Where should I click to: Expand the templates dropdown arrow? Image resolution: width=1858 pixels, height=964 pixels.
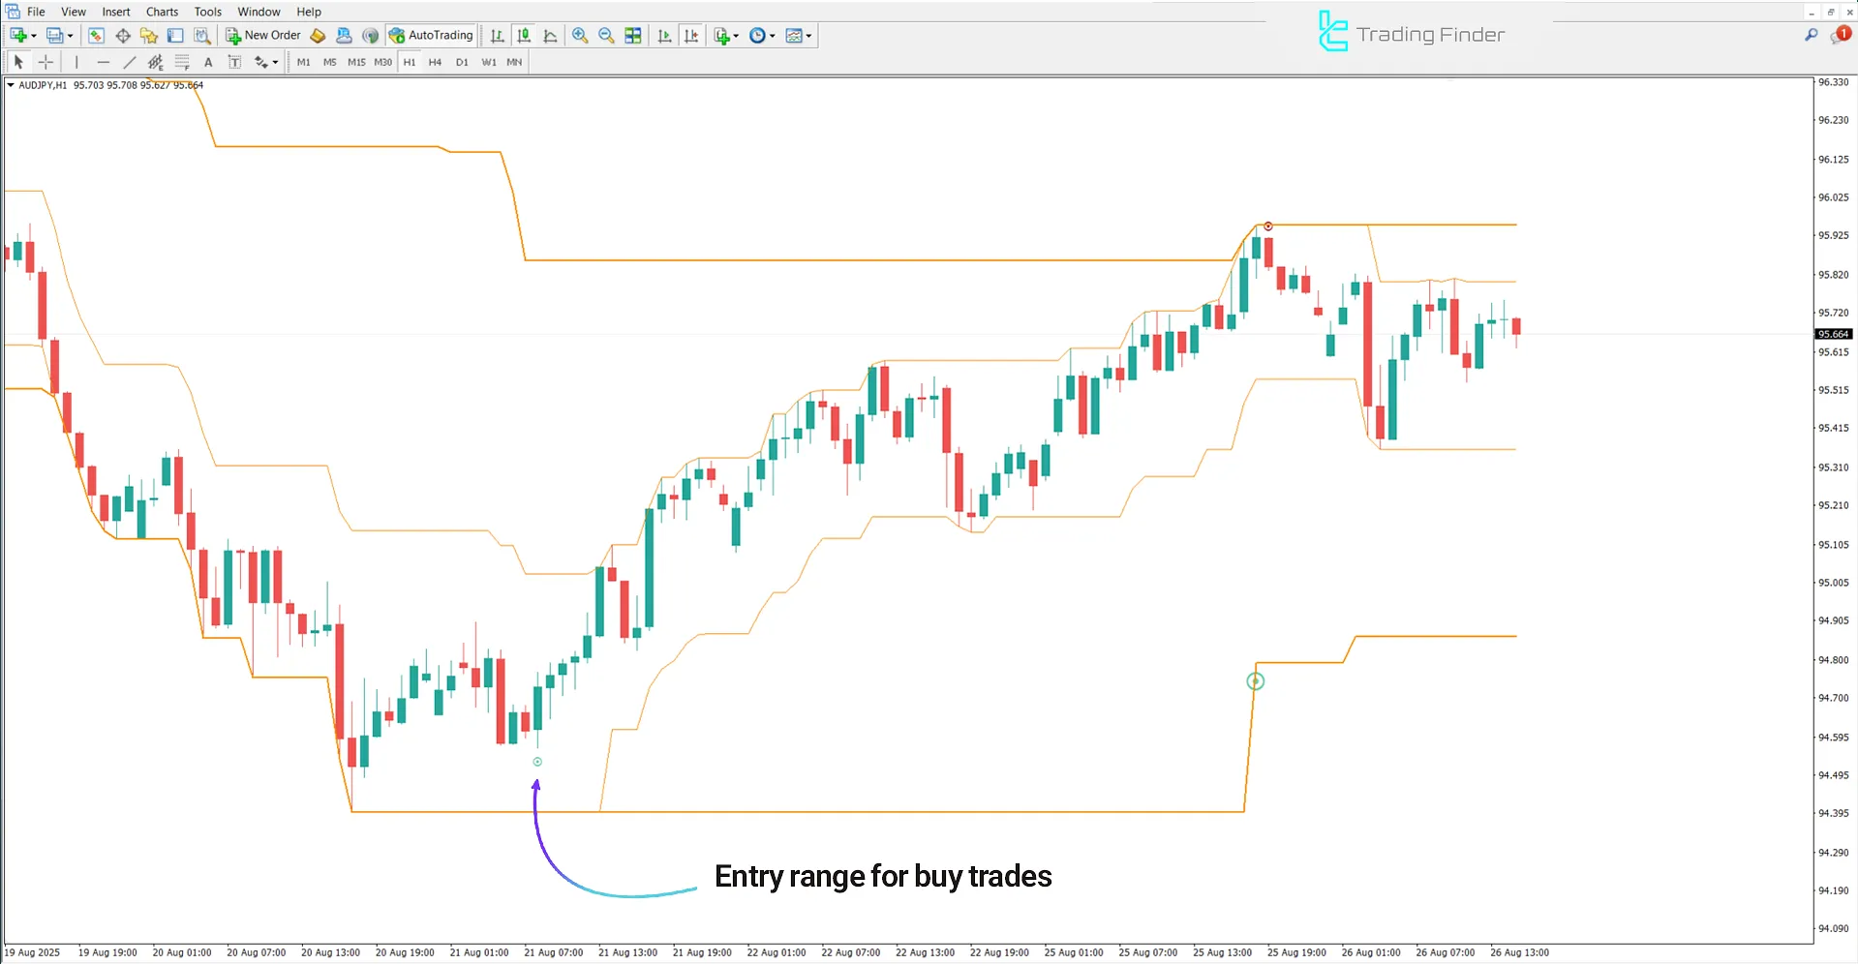point(808,36)
